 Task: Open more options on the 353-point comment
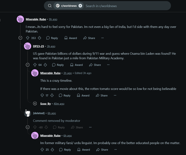[x=102, y=38]
